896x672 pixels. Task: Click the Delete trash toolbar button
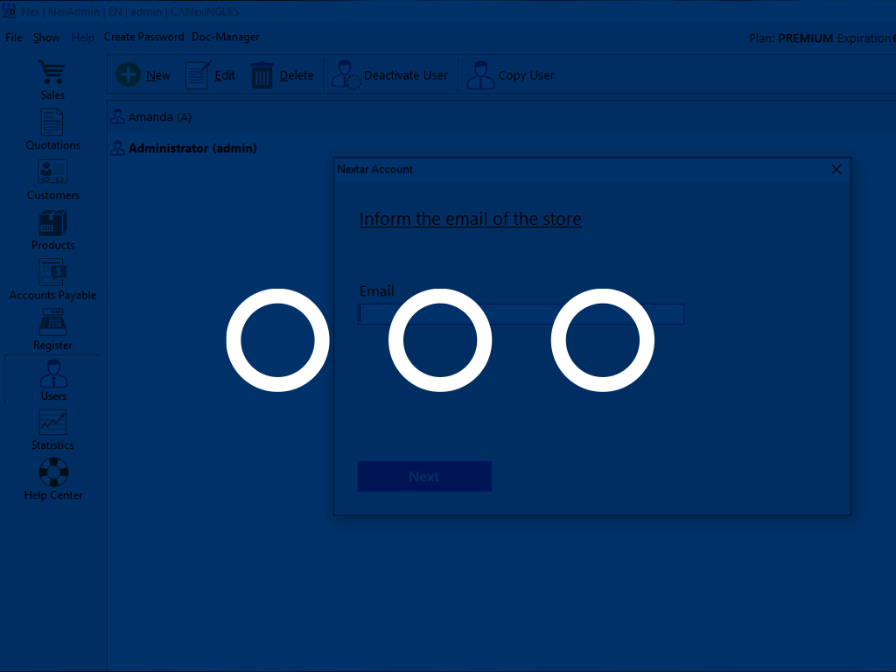pyautogui.click(x=282, y=75)
